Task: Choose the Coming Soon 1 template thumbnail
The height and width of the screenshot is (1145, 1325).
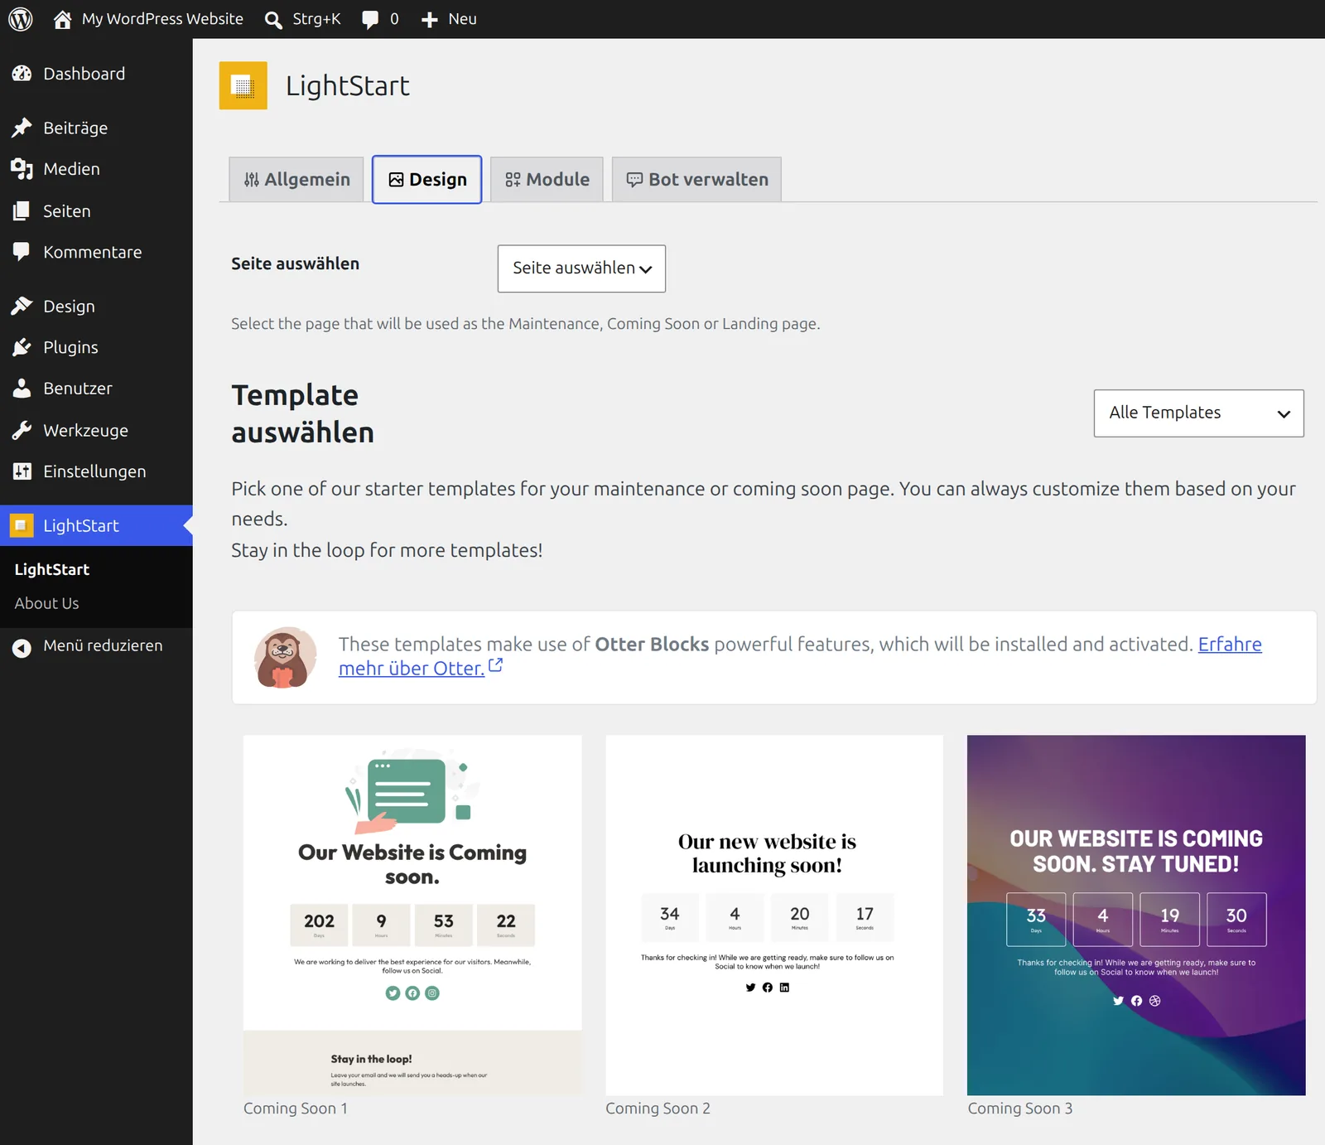Action: (412, 916)
